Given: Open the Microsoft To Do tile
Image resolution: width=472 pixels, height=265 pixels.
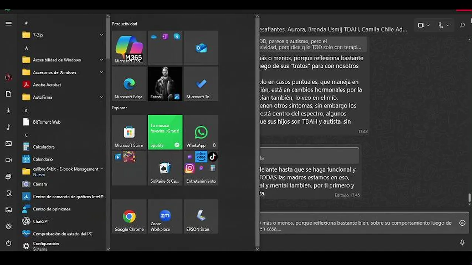Looking at the screenshot, I should click(201, 84).
